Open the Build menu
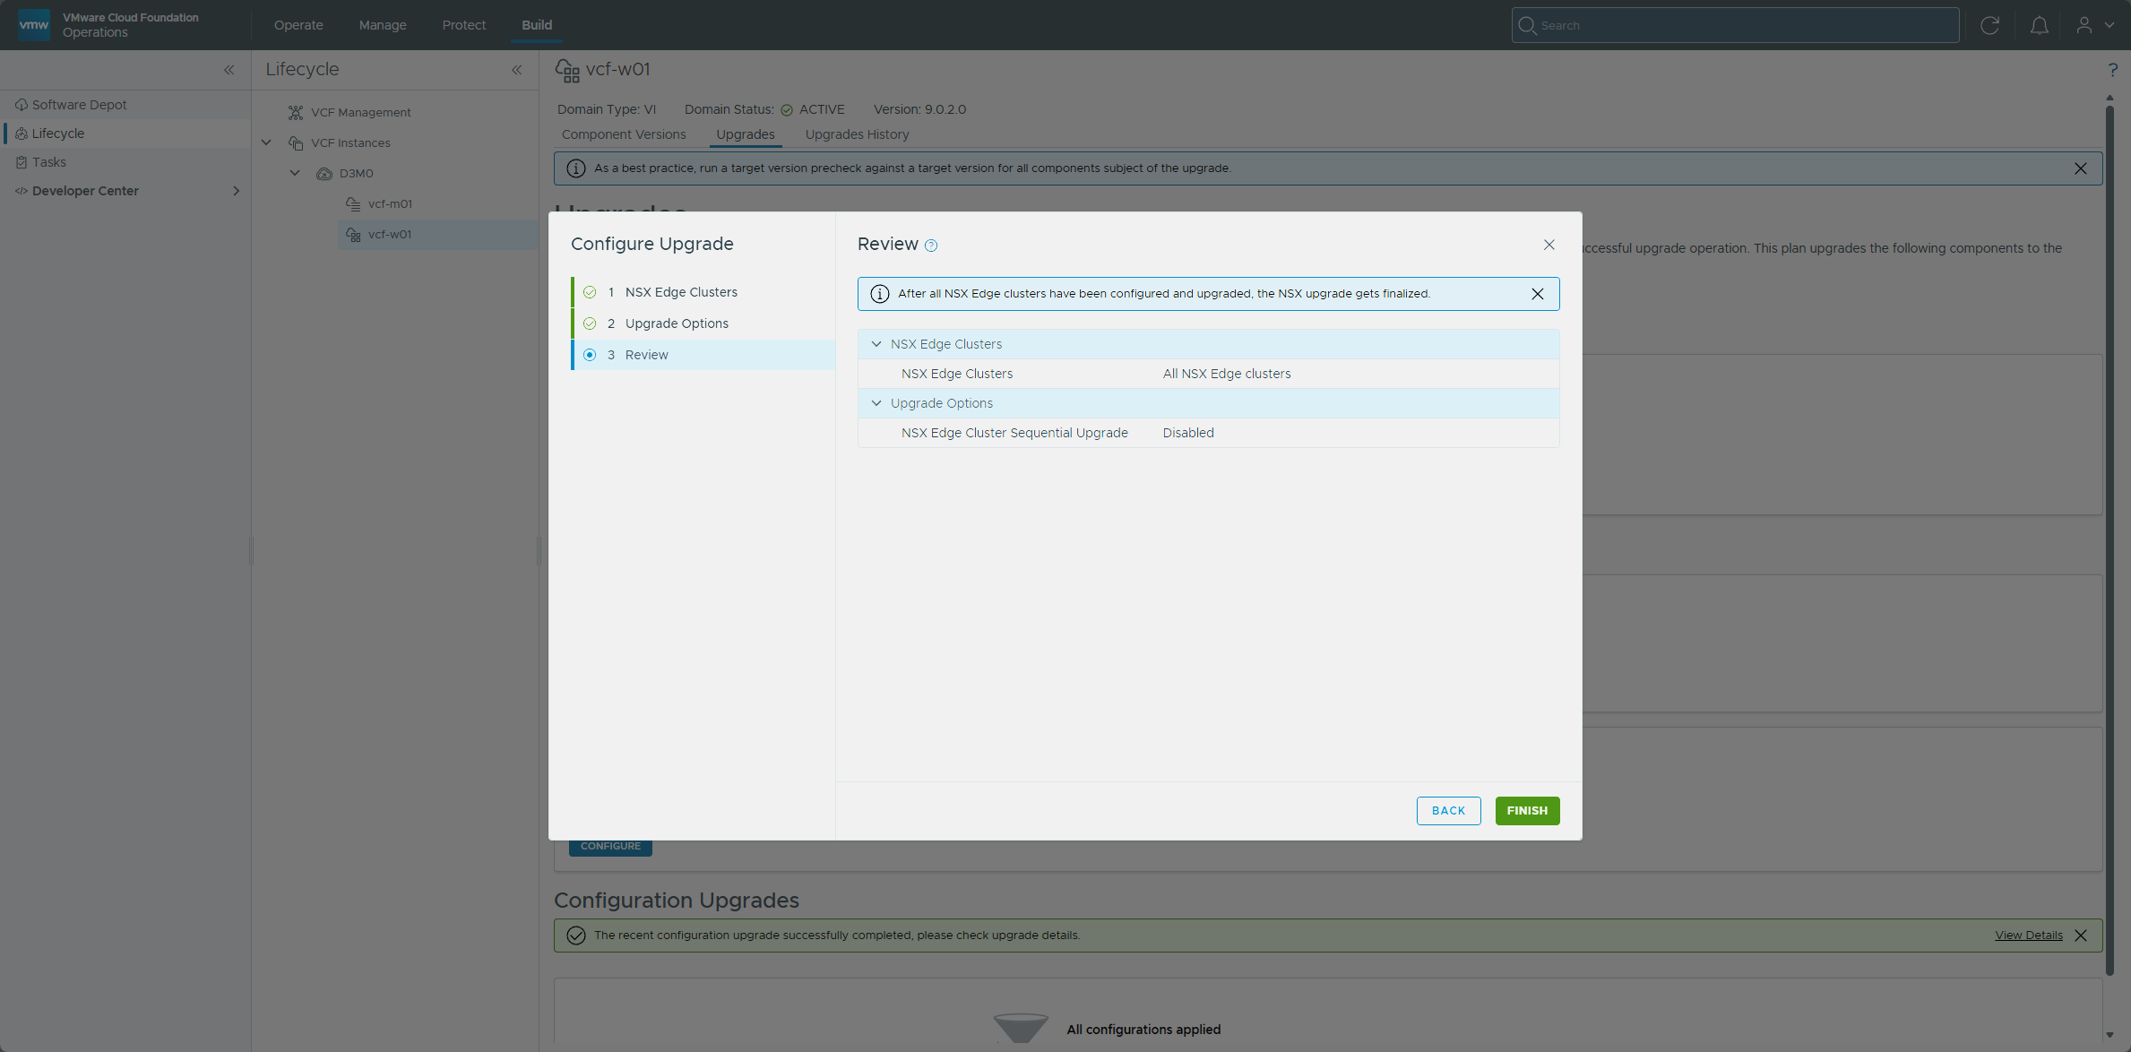Image resolution: width=2131 pixels, height=1052 pixels. [x=537, y=25]
